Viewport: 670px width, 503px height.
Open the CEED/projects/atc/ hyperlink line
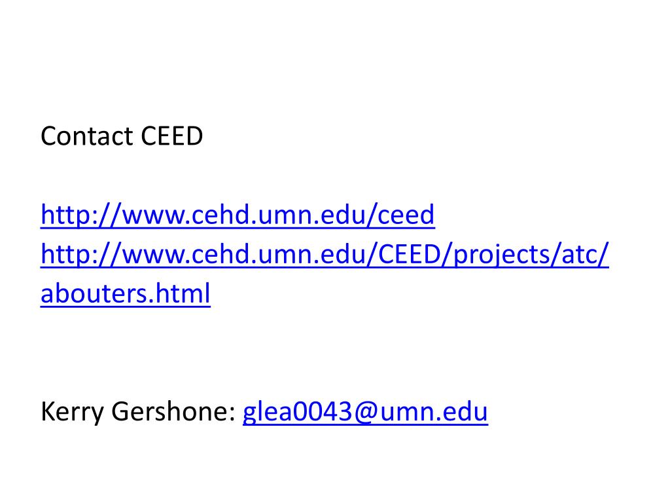click(325, 255)
